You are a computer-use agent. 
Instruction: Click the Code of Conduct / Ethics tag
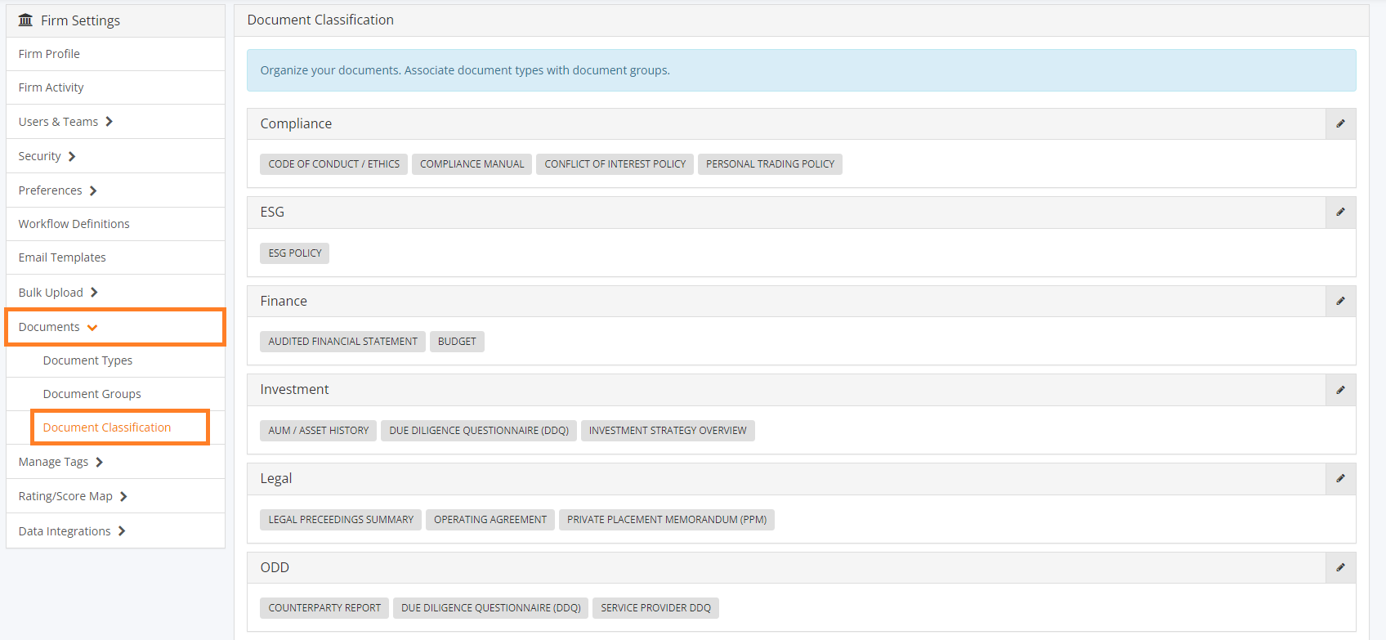(333, 164)
